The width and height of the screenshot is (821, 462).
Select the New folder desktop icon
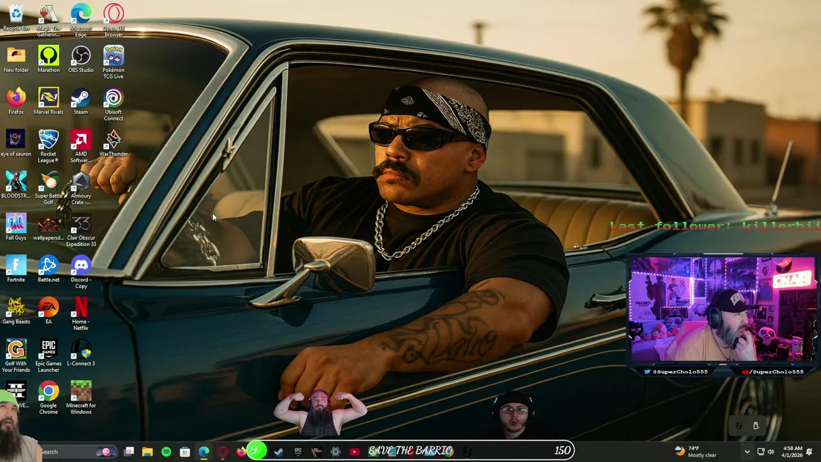point(16,59)
